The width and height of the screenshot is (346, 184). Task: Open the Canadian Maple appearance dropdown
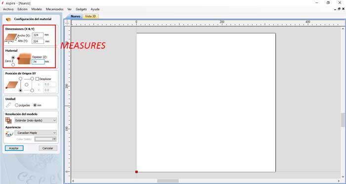pos(36,133)
